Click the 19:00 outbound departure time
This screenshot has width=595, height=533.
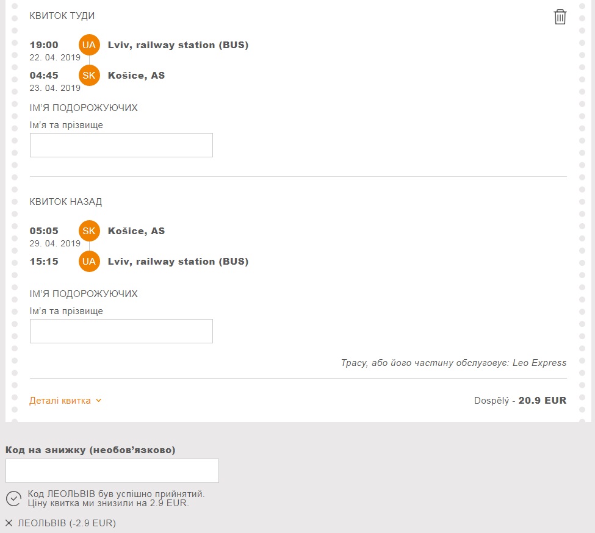44,45
